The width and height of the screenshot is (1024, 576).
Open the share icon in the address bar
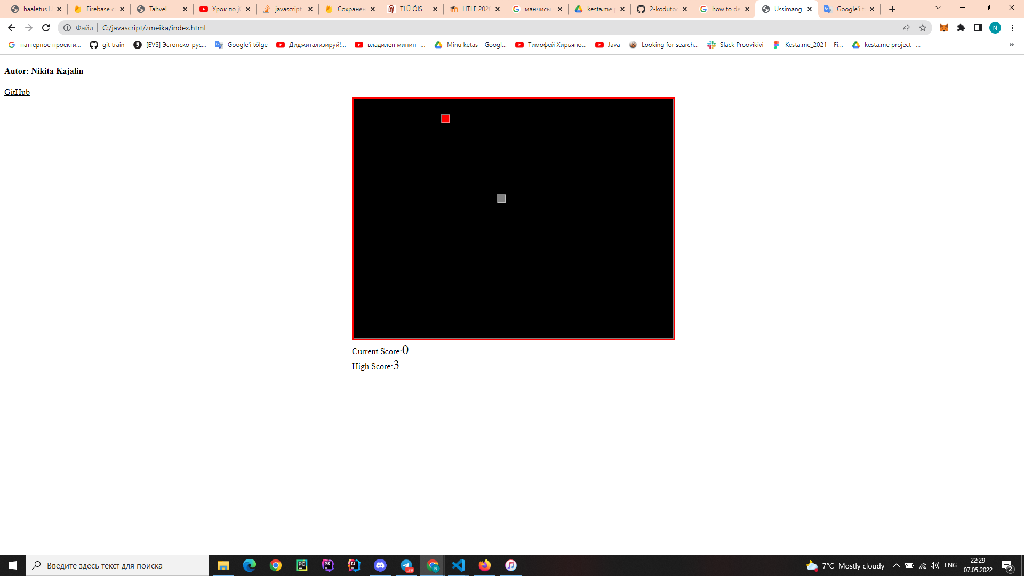point(906,28)
